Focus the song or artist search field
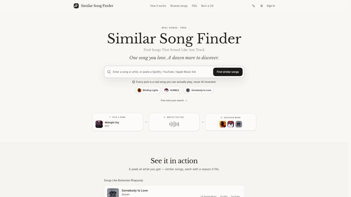 coord(161,72)
